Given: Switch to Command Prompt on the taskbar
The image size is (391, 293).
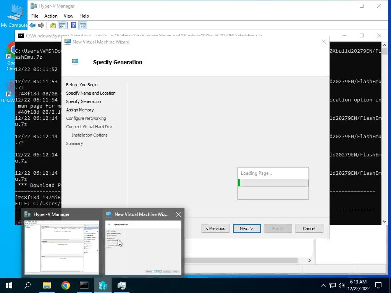Looking at the screenshot, I should point(84,285).
